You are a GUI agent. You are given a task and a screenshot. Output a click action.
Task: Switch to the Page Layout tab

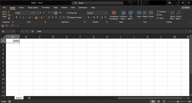coord(33,8)
